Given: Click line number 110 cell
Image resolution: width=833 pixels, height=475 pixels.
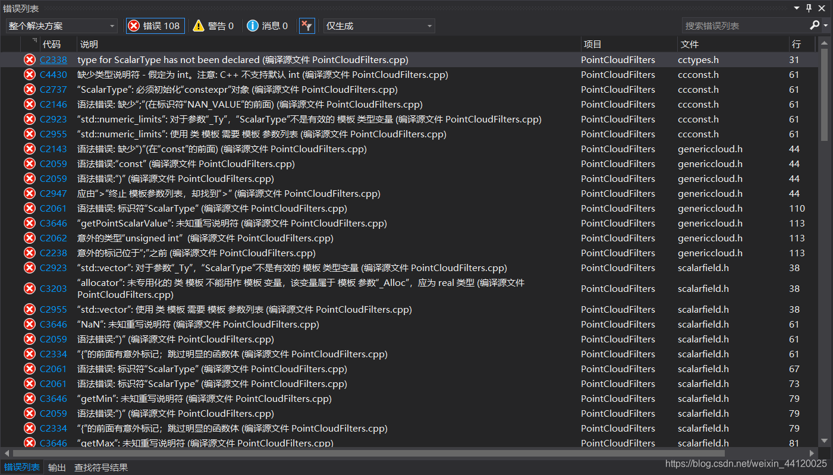Looking at the screenshot, I should pos(797,208).
